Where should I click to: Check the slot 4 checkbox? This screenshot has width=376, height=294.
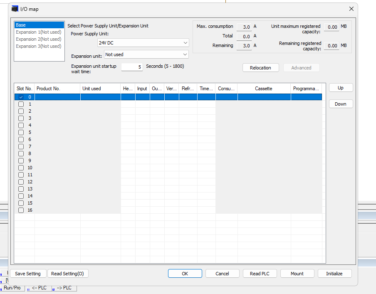pyautogui.click(x=21, y=126)
